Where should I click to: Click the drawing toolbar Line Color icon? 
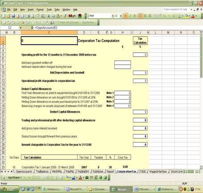coord(74,177)
